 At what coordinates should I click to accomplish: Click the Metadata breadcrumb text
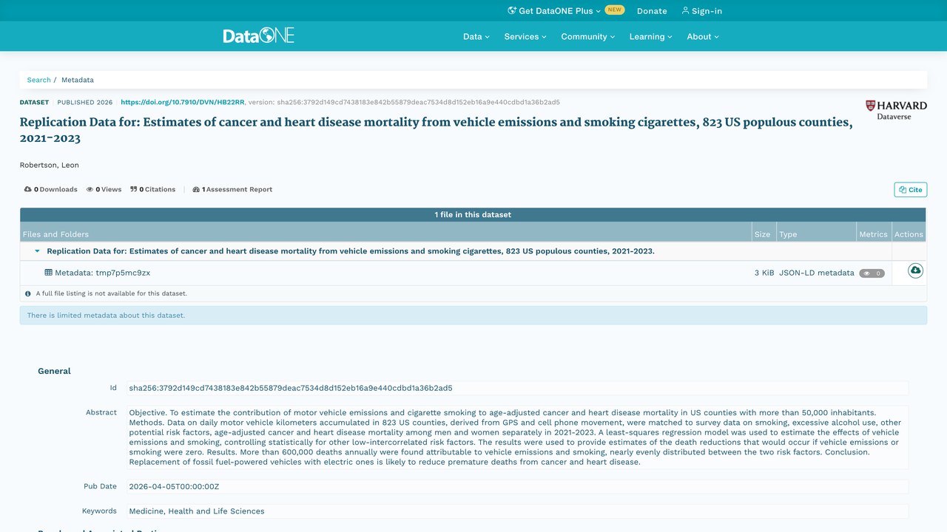point(78,80)
